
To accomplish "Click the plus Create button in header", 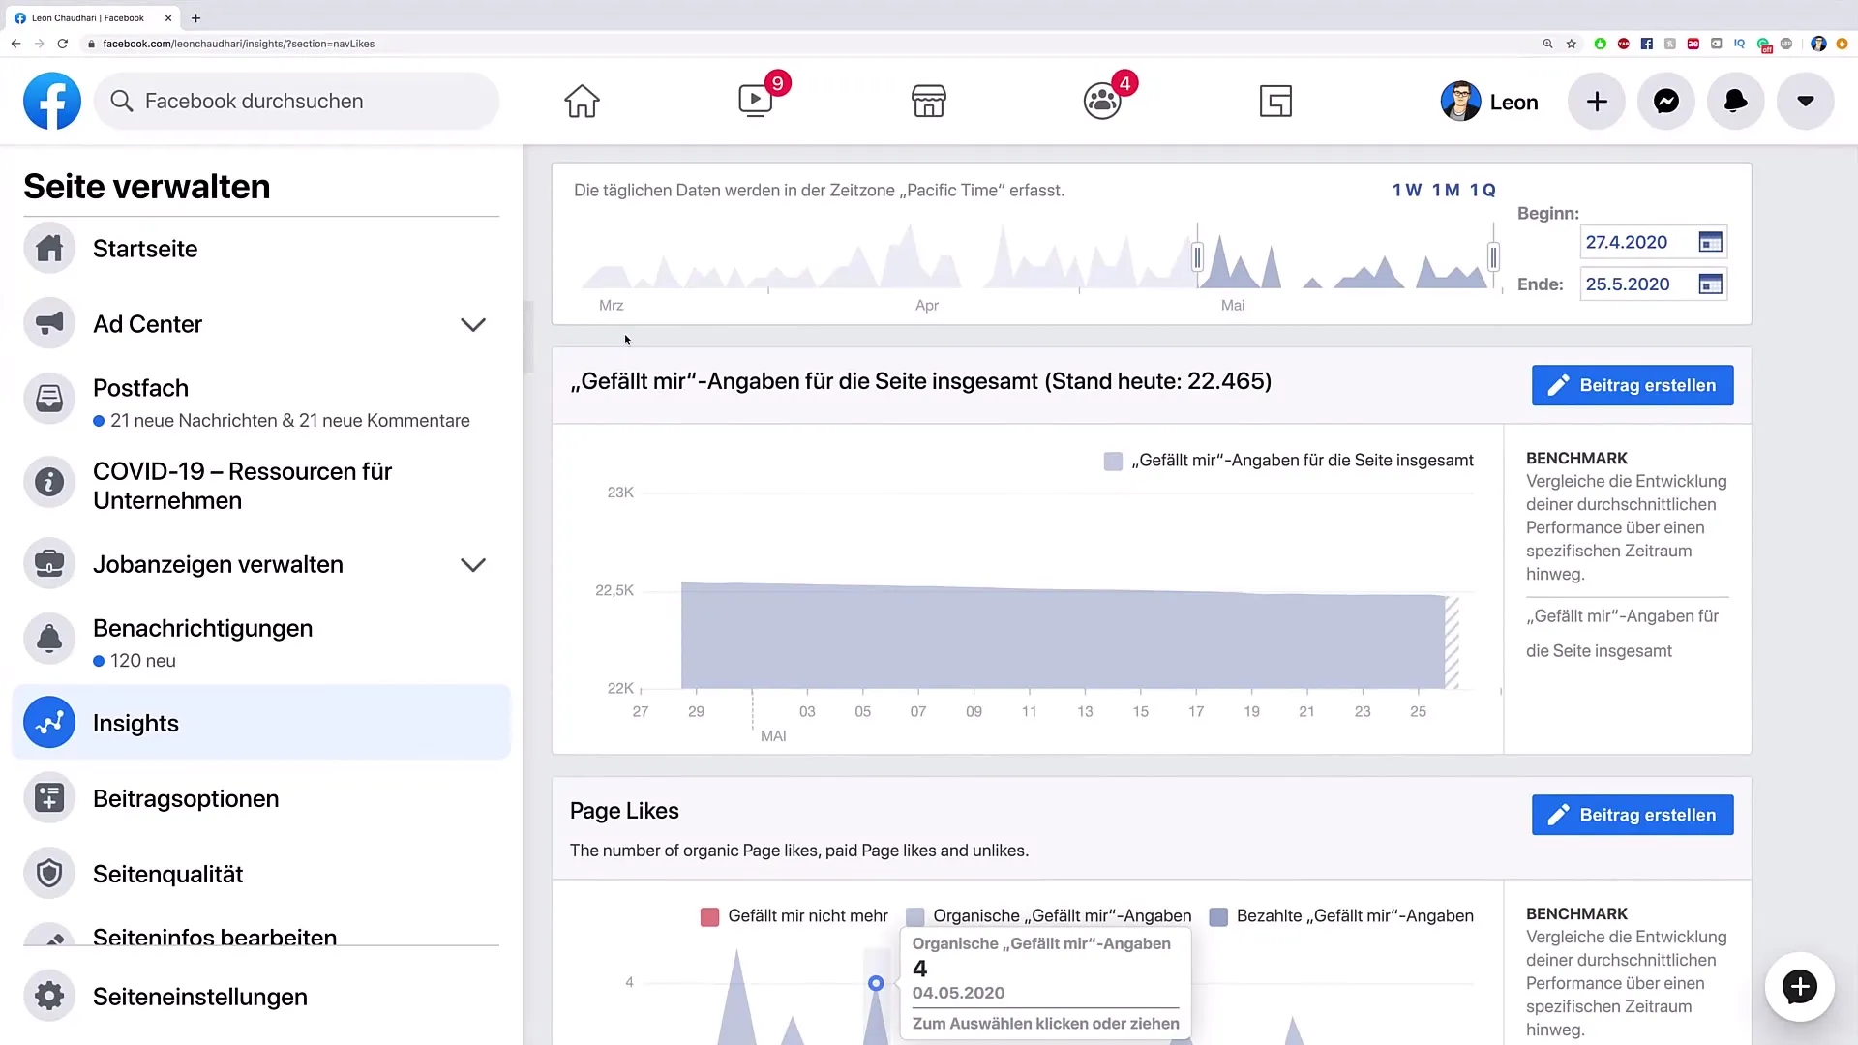I will point(1597,101).
